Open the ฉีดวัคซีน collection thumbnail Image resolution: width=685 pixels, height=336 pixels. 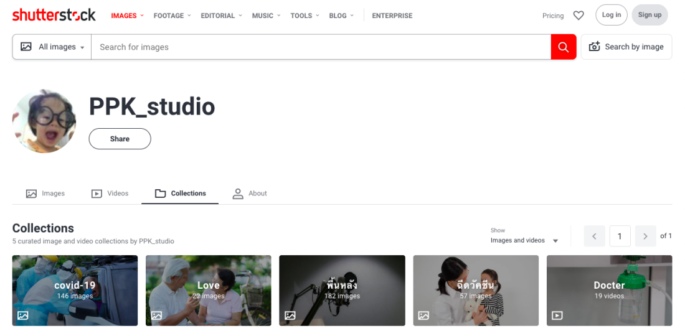[x=476, y=291]
